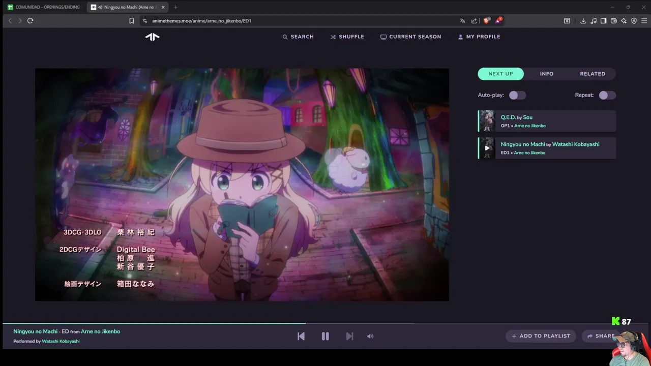651x366 pixels.
Task: Mute the player volume
Action: [370, 336]
